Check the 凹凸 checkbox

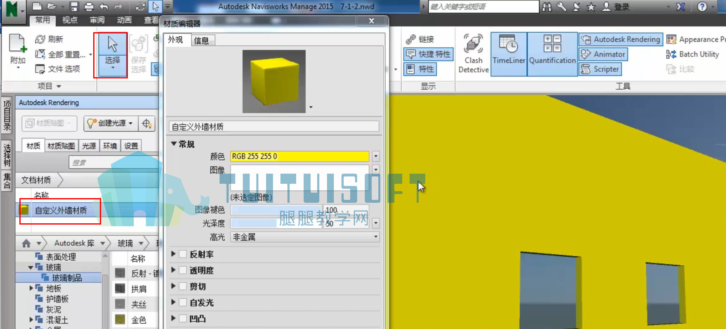(x=183, y=319)
